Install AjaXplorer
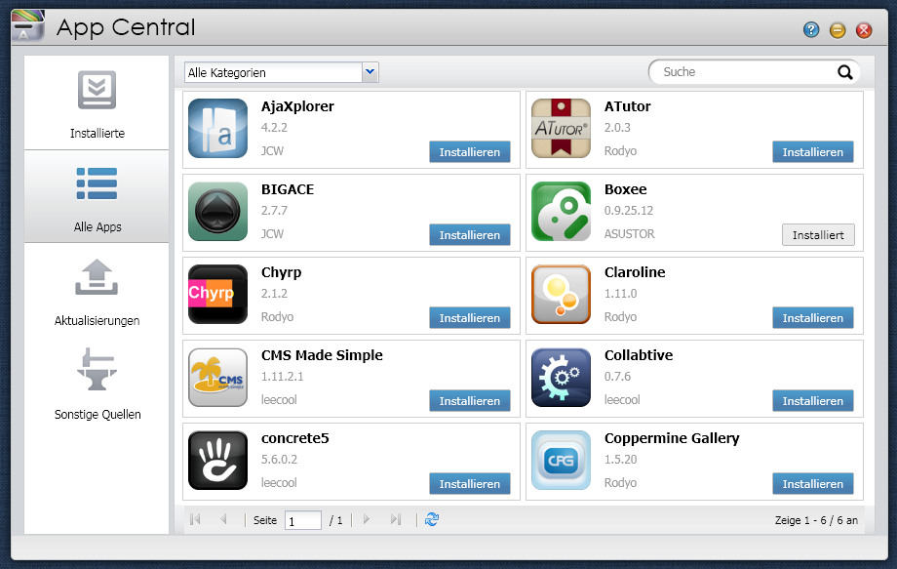This screenshot has height=569, width=897. tap(470, 151)
